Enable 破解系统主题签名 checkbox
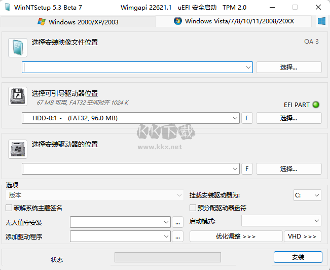Viewport: 330px width, 270px height. point(9,208)
